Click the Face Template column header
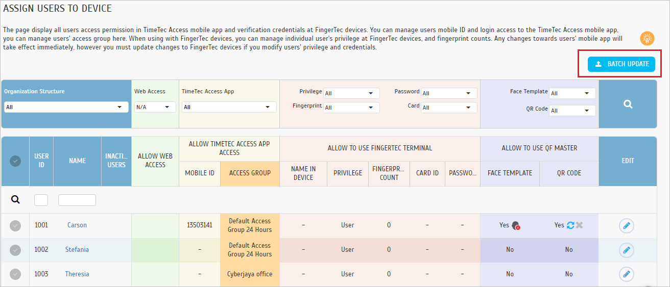Screen dimensions: 670x287 pos(510,173)
